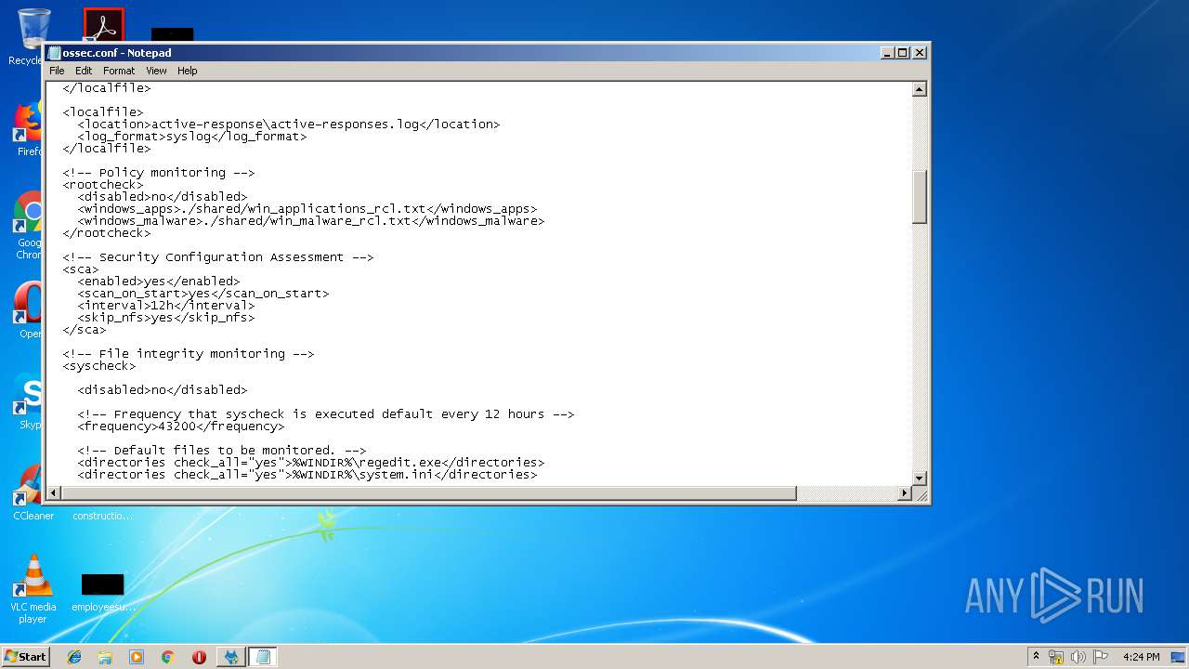Click the system.ini directories line
Viewport: 1189px width, 669px height.
(307, 475)
